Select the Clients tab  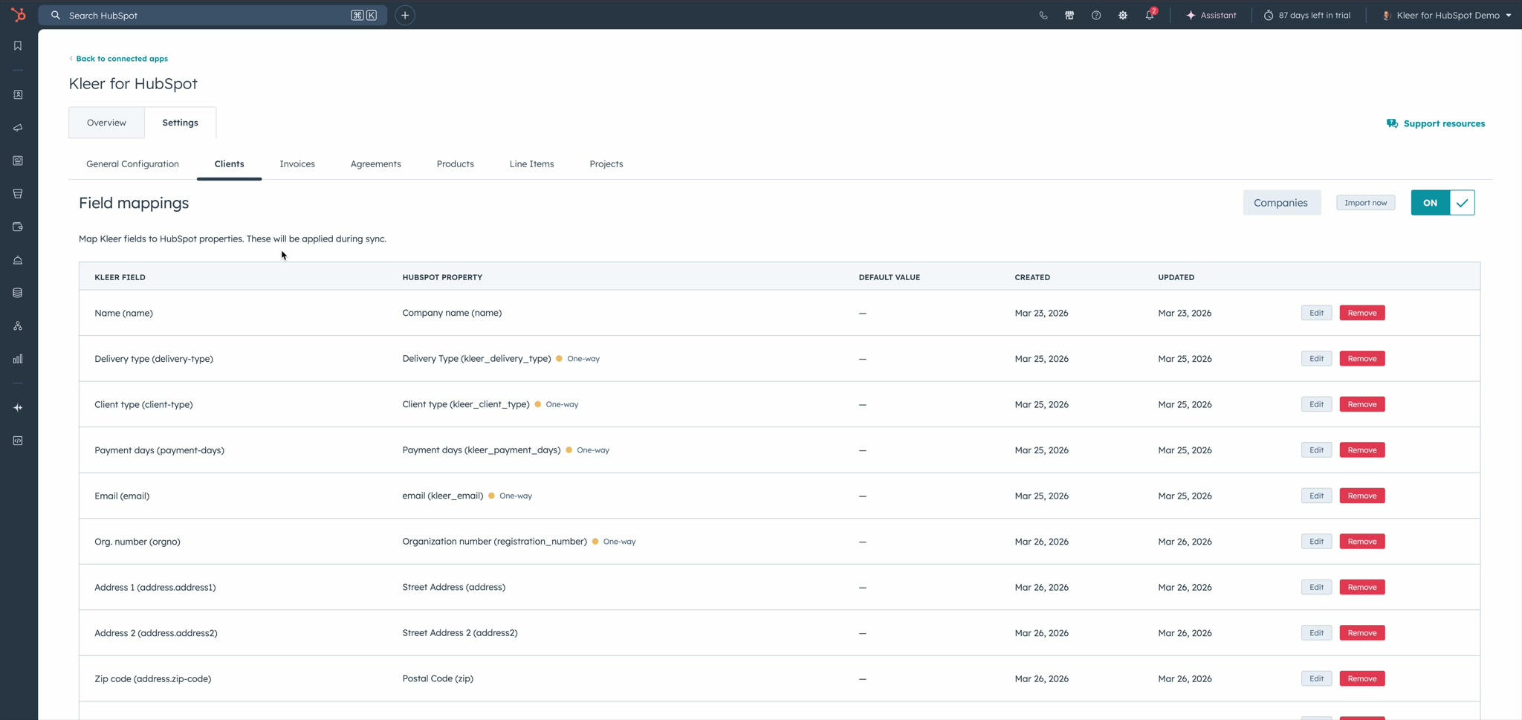click(229, 164)
